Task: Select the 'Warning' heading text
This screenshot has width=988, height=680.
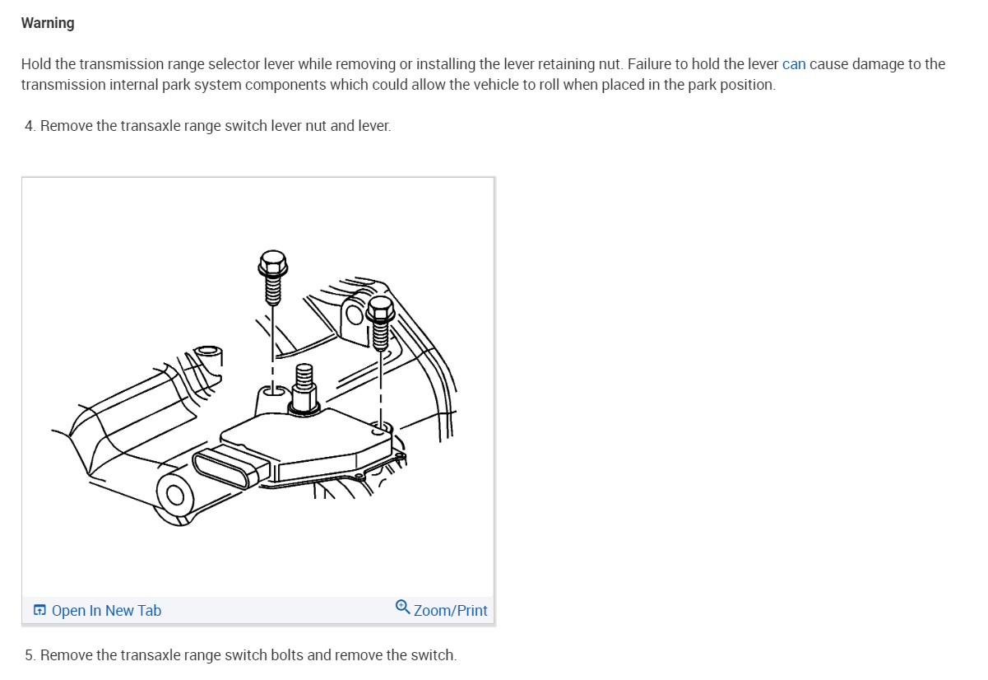Action: pyautogui.click(x=48, y=23)
